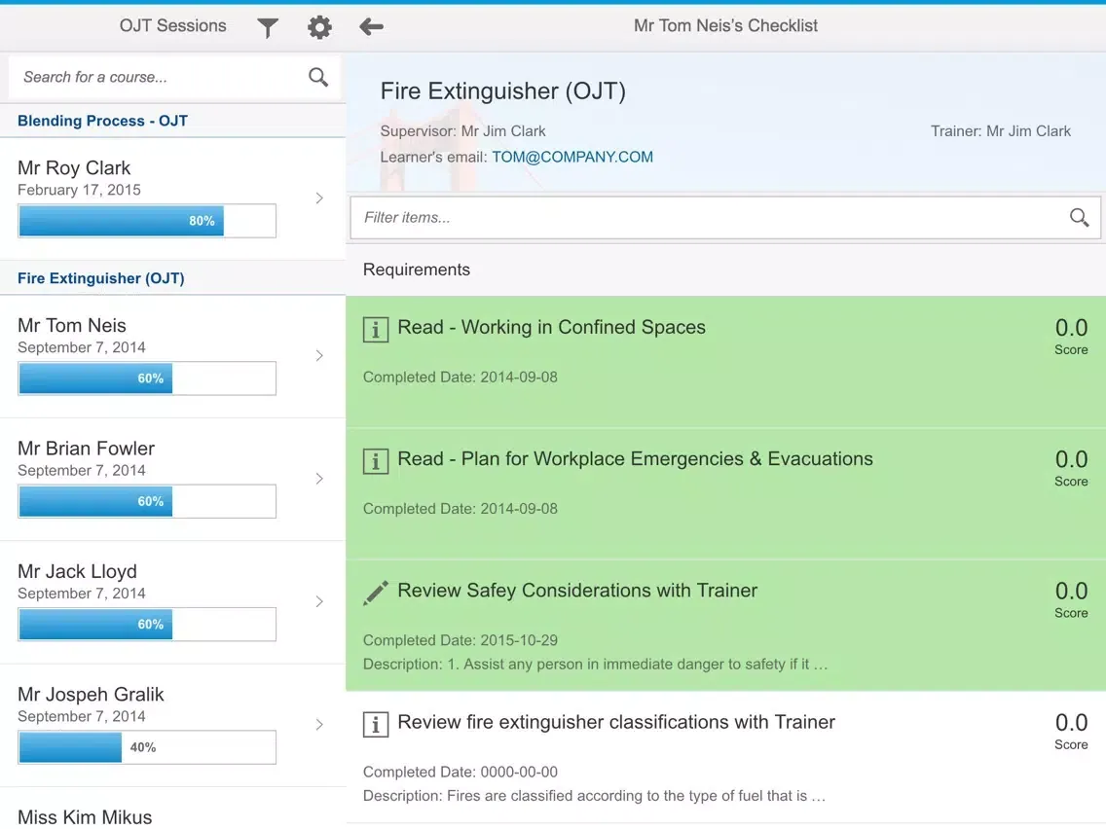Click Mr Roy Clark 80% progress bar

[x=147, y=221]
